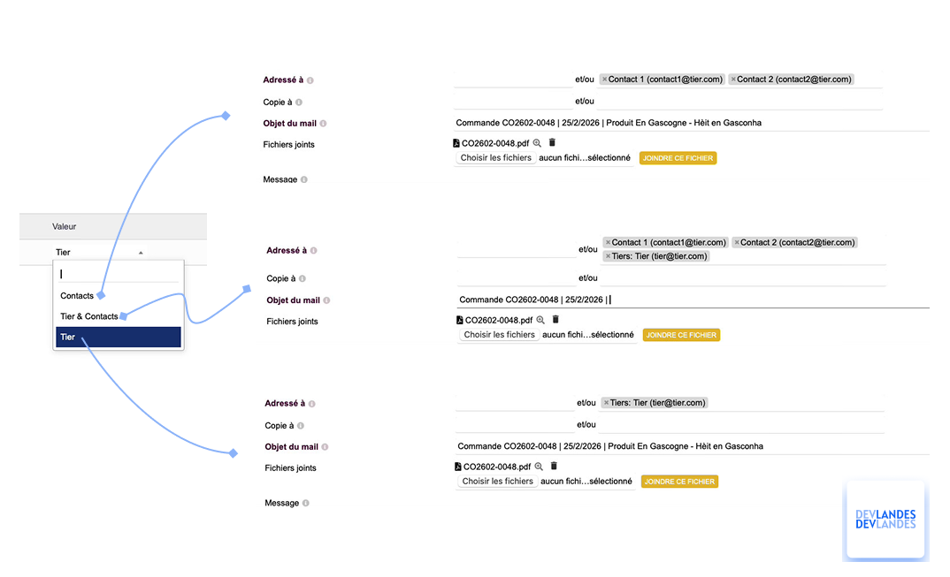
Task: Preview middle CO2602-0048.pdf with magnifier icon
Action: click(x=540, y=320)
